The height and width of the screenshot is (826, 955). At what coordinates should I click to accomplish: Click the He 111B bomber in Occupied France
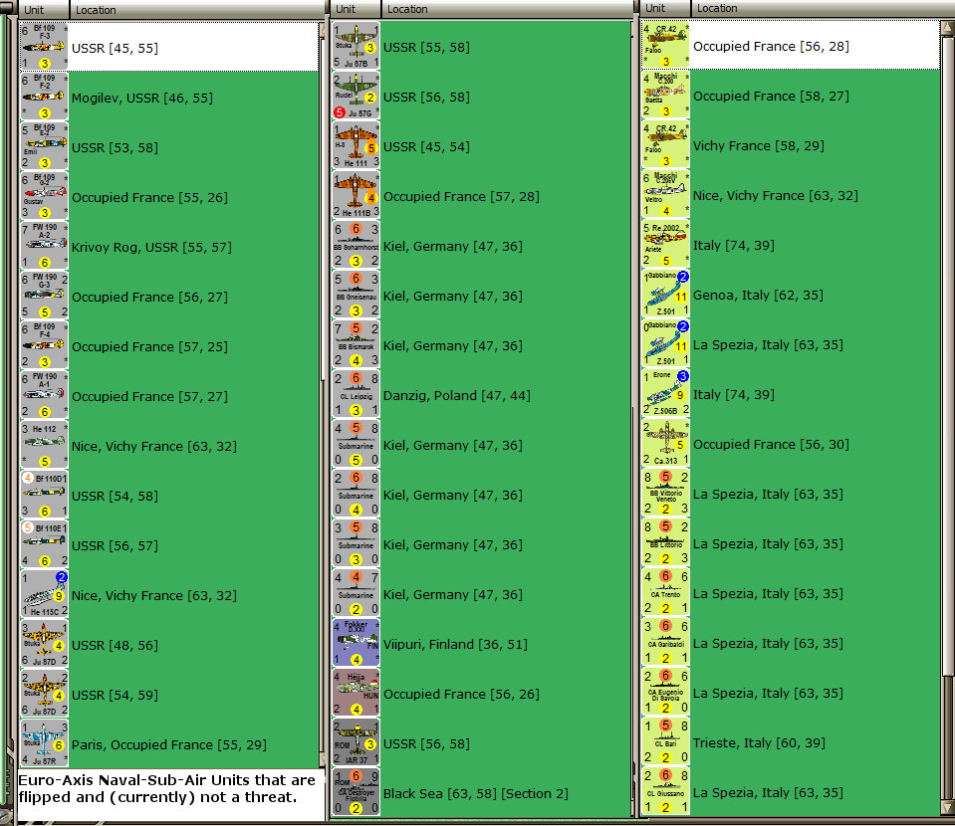tap(356, 195)
